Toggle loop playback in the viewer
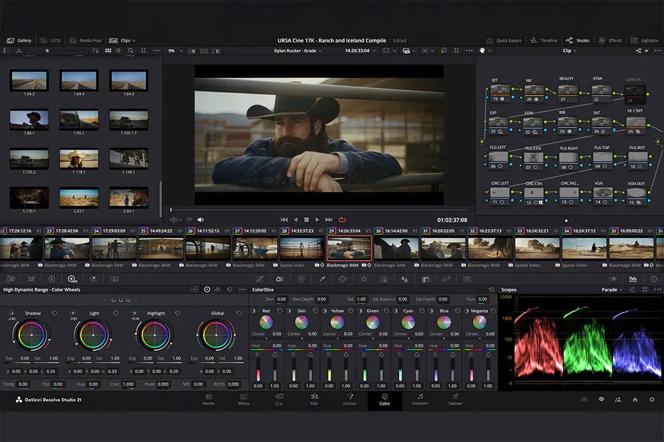 coord(342,220)
